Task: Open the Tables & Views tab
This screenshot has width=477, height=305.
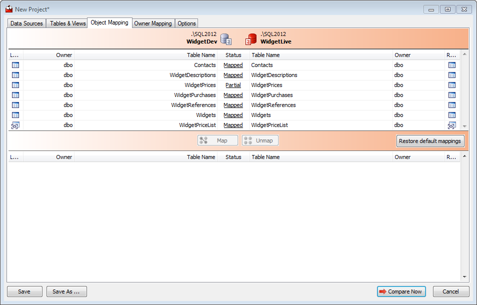Action: click(x=67, y=23)
